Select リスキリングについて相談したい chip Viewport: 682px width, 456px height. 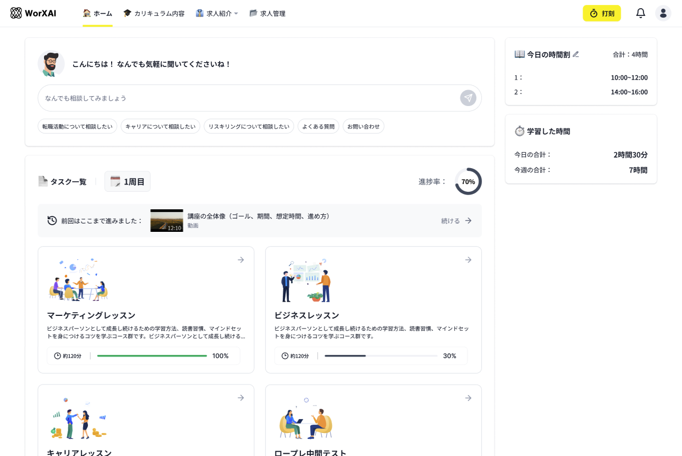click(249, 126)
